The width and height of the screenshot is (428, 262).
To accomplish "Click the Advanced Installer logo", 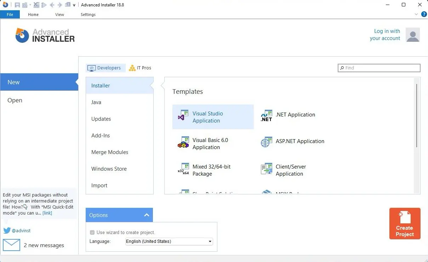I will (x=45, y=35).
